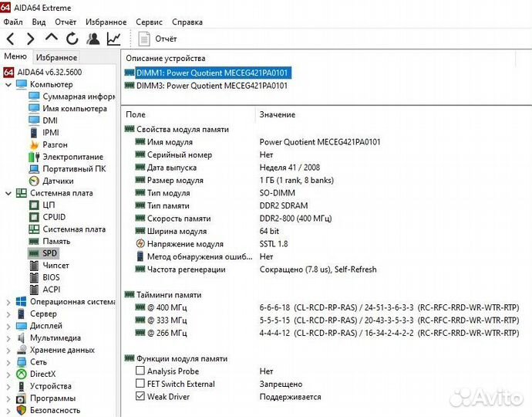Open the Разгон flame icon

click(34, 144)
